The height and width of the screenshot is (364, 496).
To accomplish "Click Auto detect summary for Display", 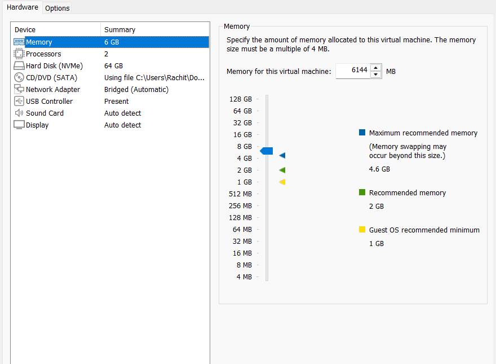I will (123, 125).
